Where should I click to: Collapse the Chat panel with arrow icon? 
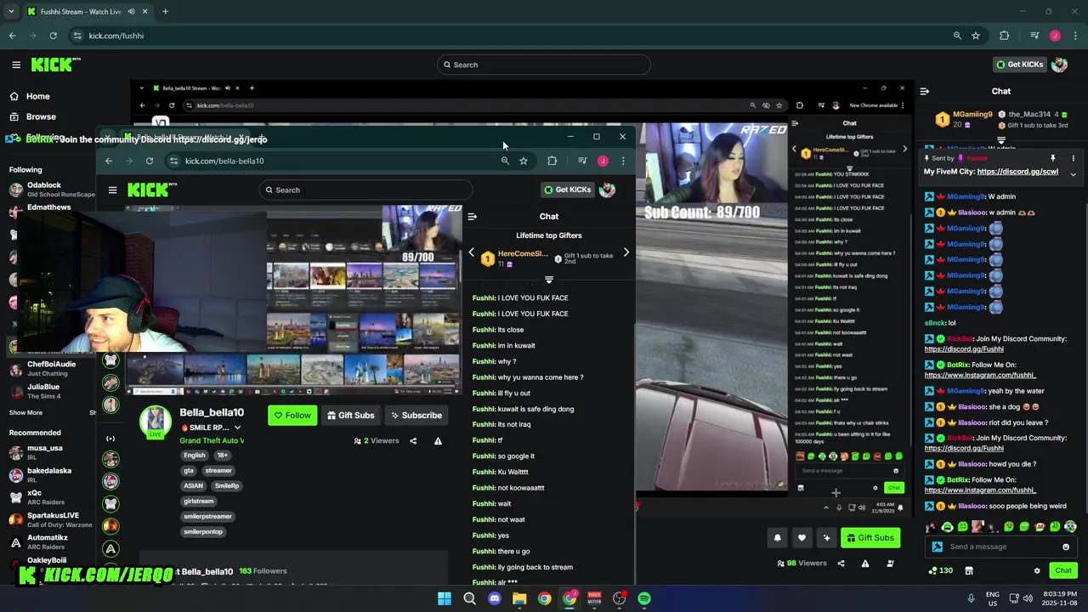pyautogui.click(x=925, y=91)
